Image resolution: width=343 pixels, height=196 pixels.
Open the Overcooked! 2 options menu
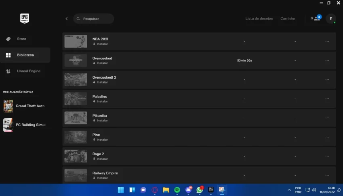click(x=327, y=80)
